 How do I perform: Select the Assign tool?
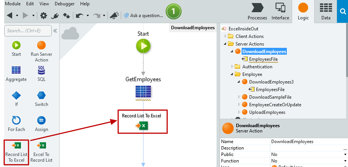pyautogui.click(x=41, y=124)
